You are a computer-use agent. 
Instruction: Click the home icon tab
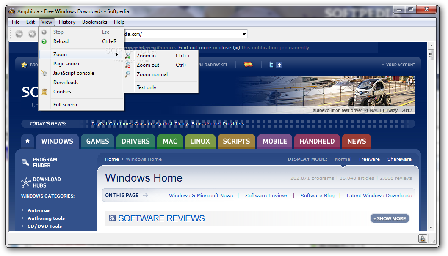(x=28, y=141)
